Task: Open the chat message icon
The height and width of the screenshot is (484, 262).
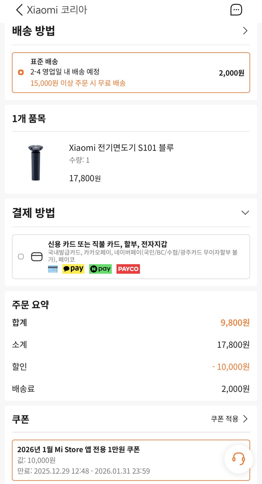Action: point(236,10)
